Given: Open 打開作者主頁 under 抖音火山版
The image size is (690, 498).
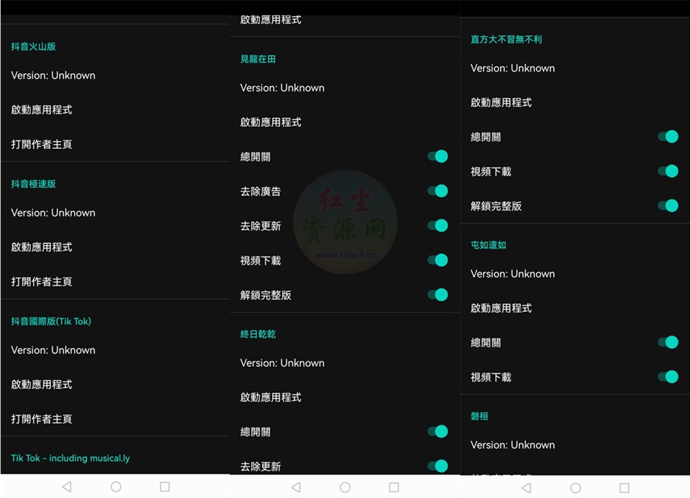Looking at the screenshot, I should [x=41, y=144].
